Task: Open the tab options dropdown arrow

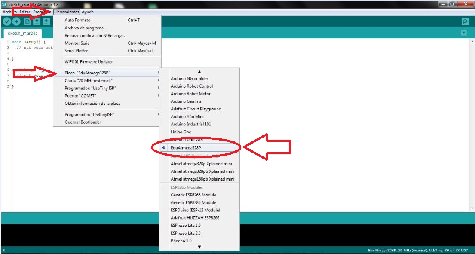Action: 463,33
